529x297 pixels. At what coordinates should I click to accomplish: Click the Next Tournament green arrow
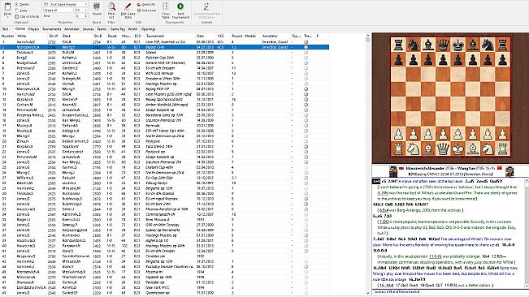point(180,6)
